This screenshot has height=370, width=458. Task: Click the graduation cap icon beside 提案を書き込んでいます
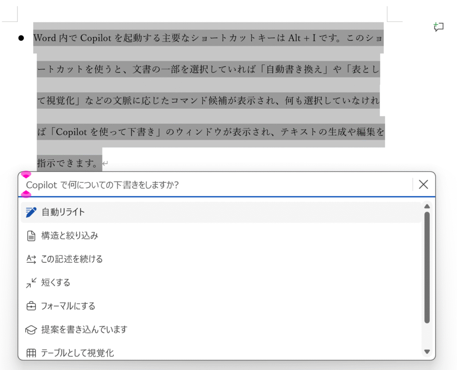[31, 330]
